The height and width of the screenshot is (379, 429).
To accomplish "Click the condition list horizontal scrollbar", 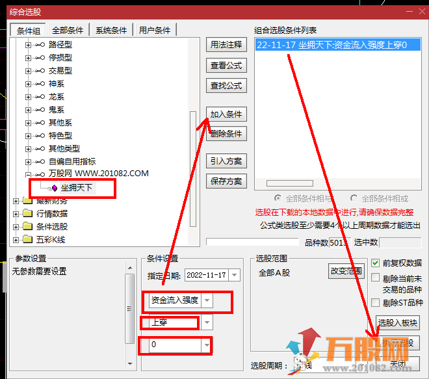I will click(290, 183).
